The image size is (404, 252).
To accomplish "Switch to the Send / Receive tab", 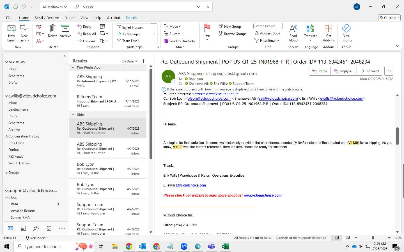I will click(x=47, y=18).
